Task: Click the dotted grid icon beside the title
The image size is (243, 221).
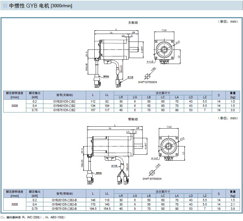Action: [x=5, y=6]
